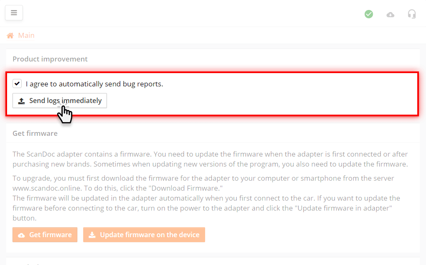Click the green status check icon
Screen dimensions: 426x265
(x=369, y=14)
